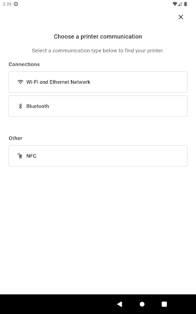
Task: Click the status bar Wi-Fi indicator
Action: click(x=175, y=4)
